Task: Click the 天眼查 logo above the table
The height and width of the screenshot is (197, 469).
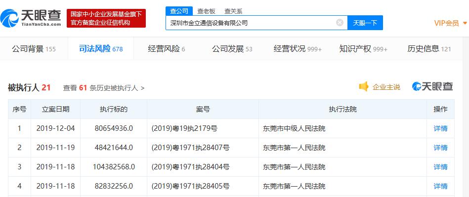Action: (432, 86)
